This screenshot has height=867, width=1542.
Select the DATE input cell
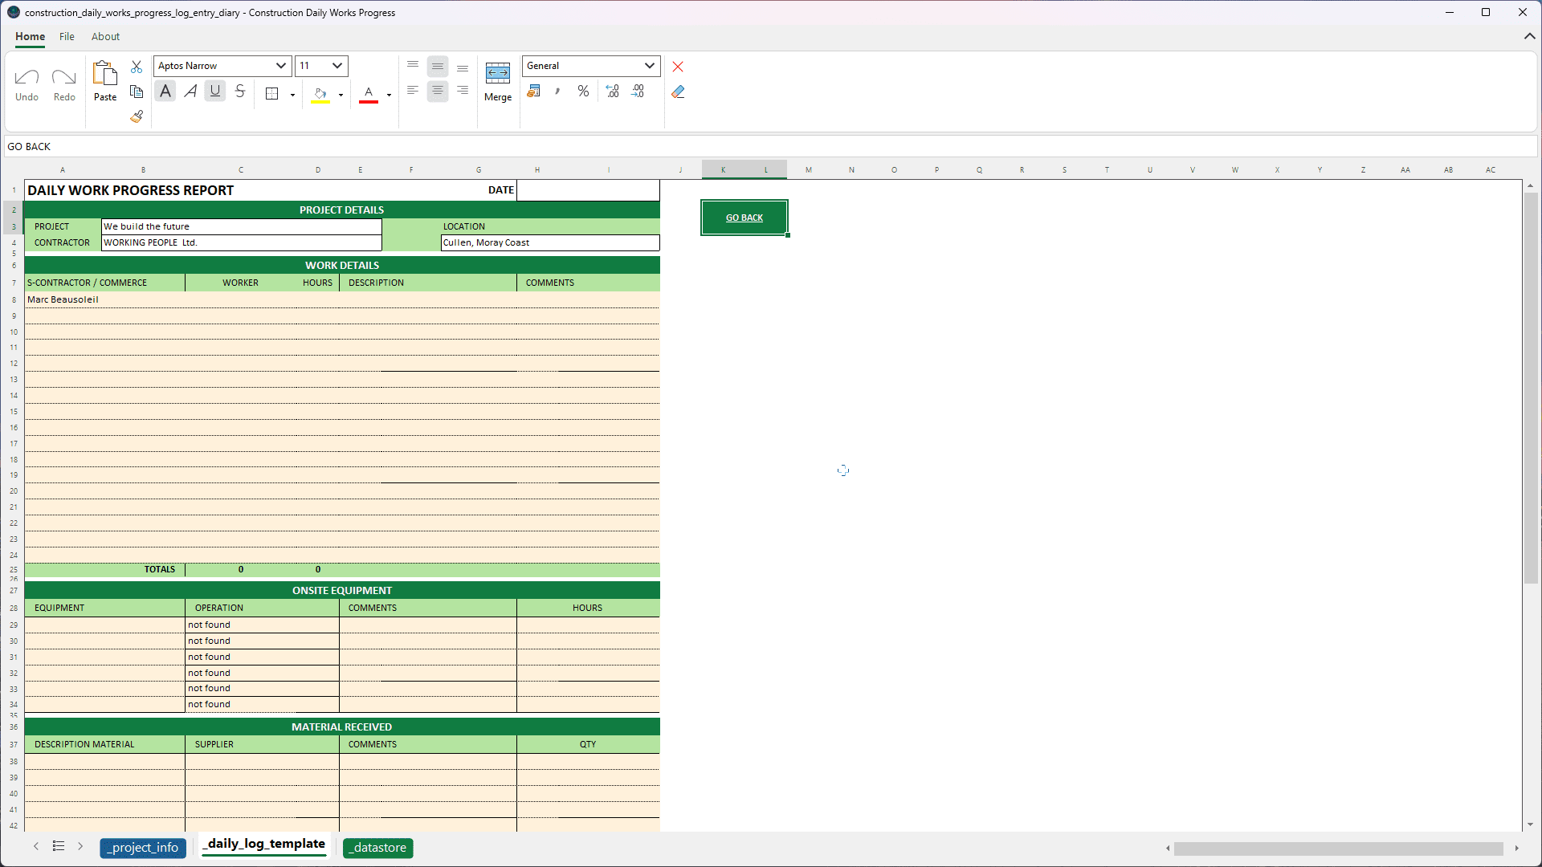pos(589,190)
